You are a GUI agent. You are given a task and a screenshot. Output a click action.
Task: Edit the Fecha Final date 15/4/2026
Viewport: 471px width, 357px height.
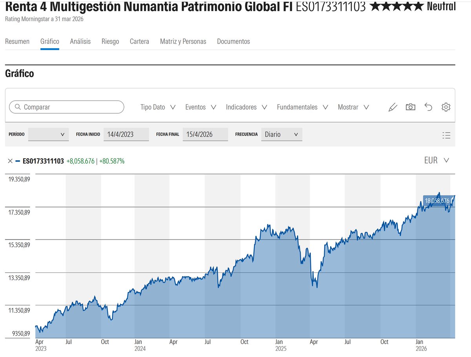tap(205, 134)
